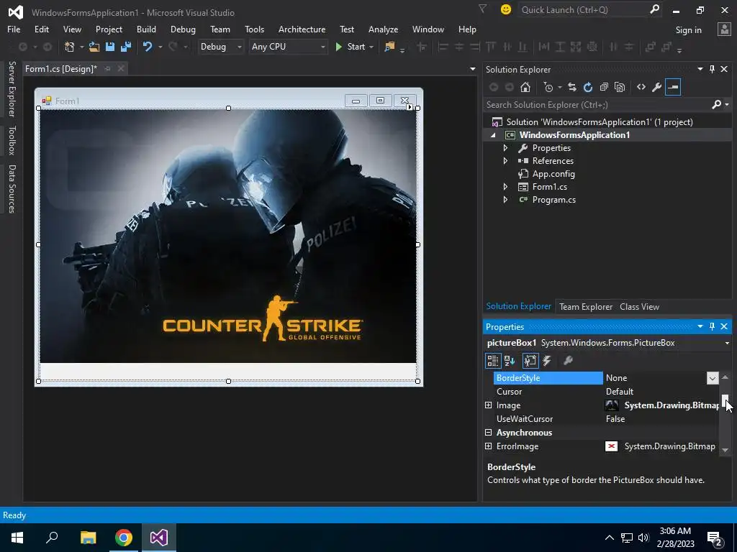Image resolution: width=737 pixels, height=552 pixels.
Task: Show Events with the lightning bolt icon
Action: [547, 361]
